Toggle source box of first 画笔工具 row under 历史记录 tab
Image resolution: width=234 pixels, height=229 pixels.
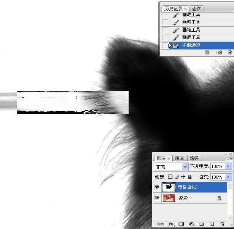click(165, 15)
